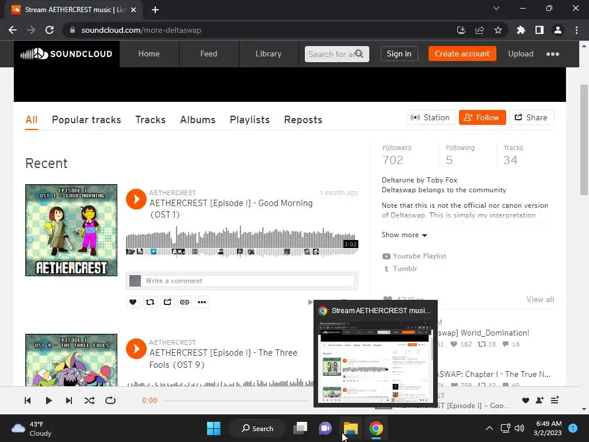The width and height of the screenshot is (589, 442).
Task: Click View all in likes section
Action: [540, 299]
